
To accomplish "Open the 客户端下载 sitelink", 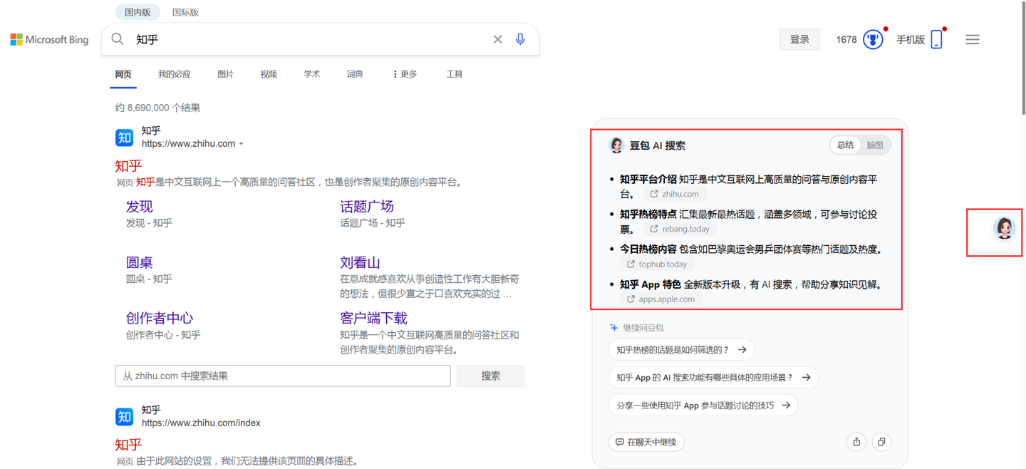I will point(373,318).
